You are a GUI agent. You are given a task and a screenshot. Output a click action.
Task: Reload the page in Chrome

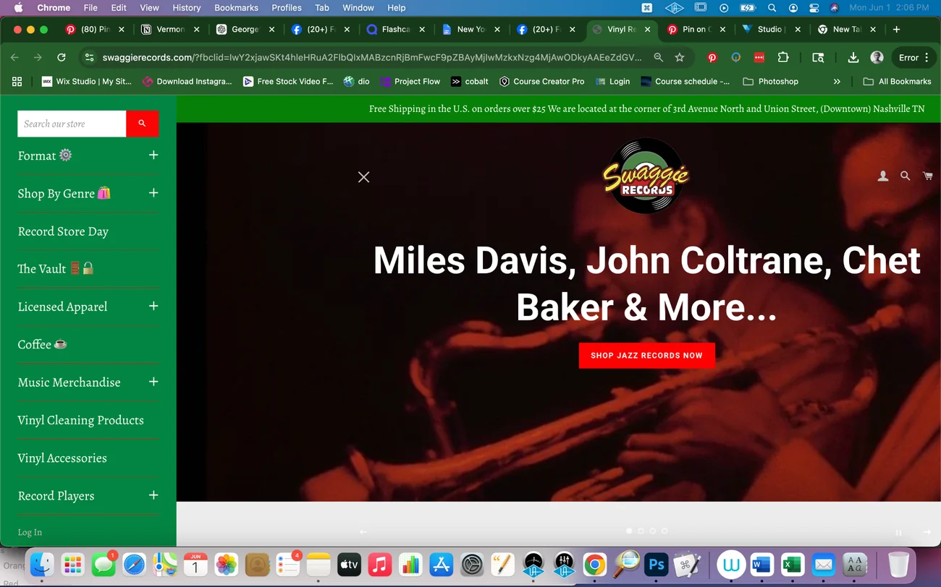[62, 58]
